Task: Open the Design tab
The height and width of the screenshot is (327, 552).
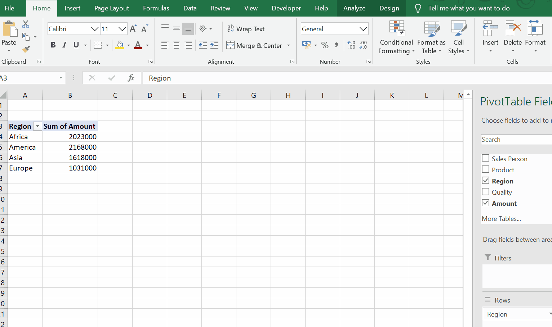Action: pyautogui.click(x=389, y=8)
